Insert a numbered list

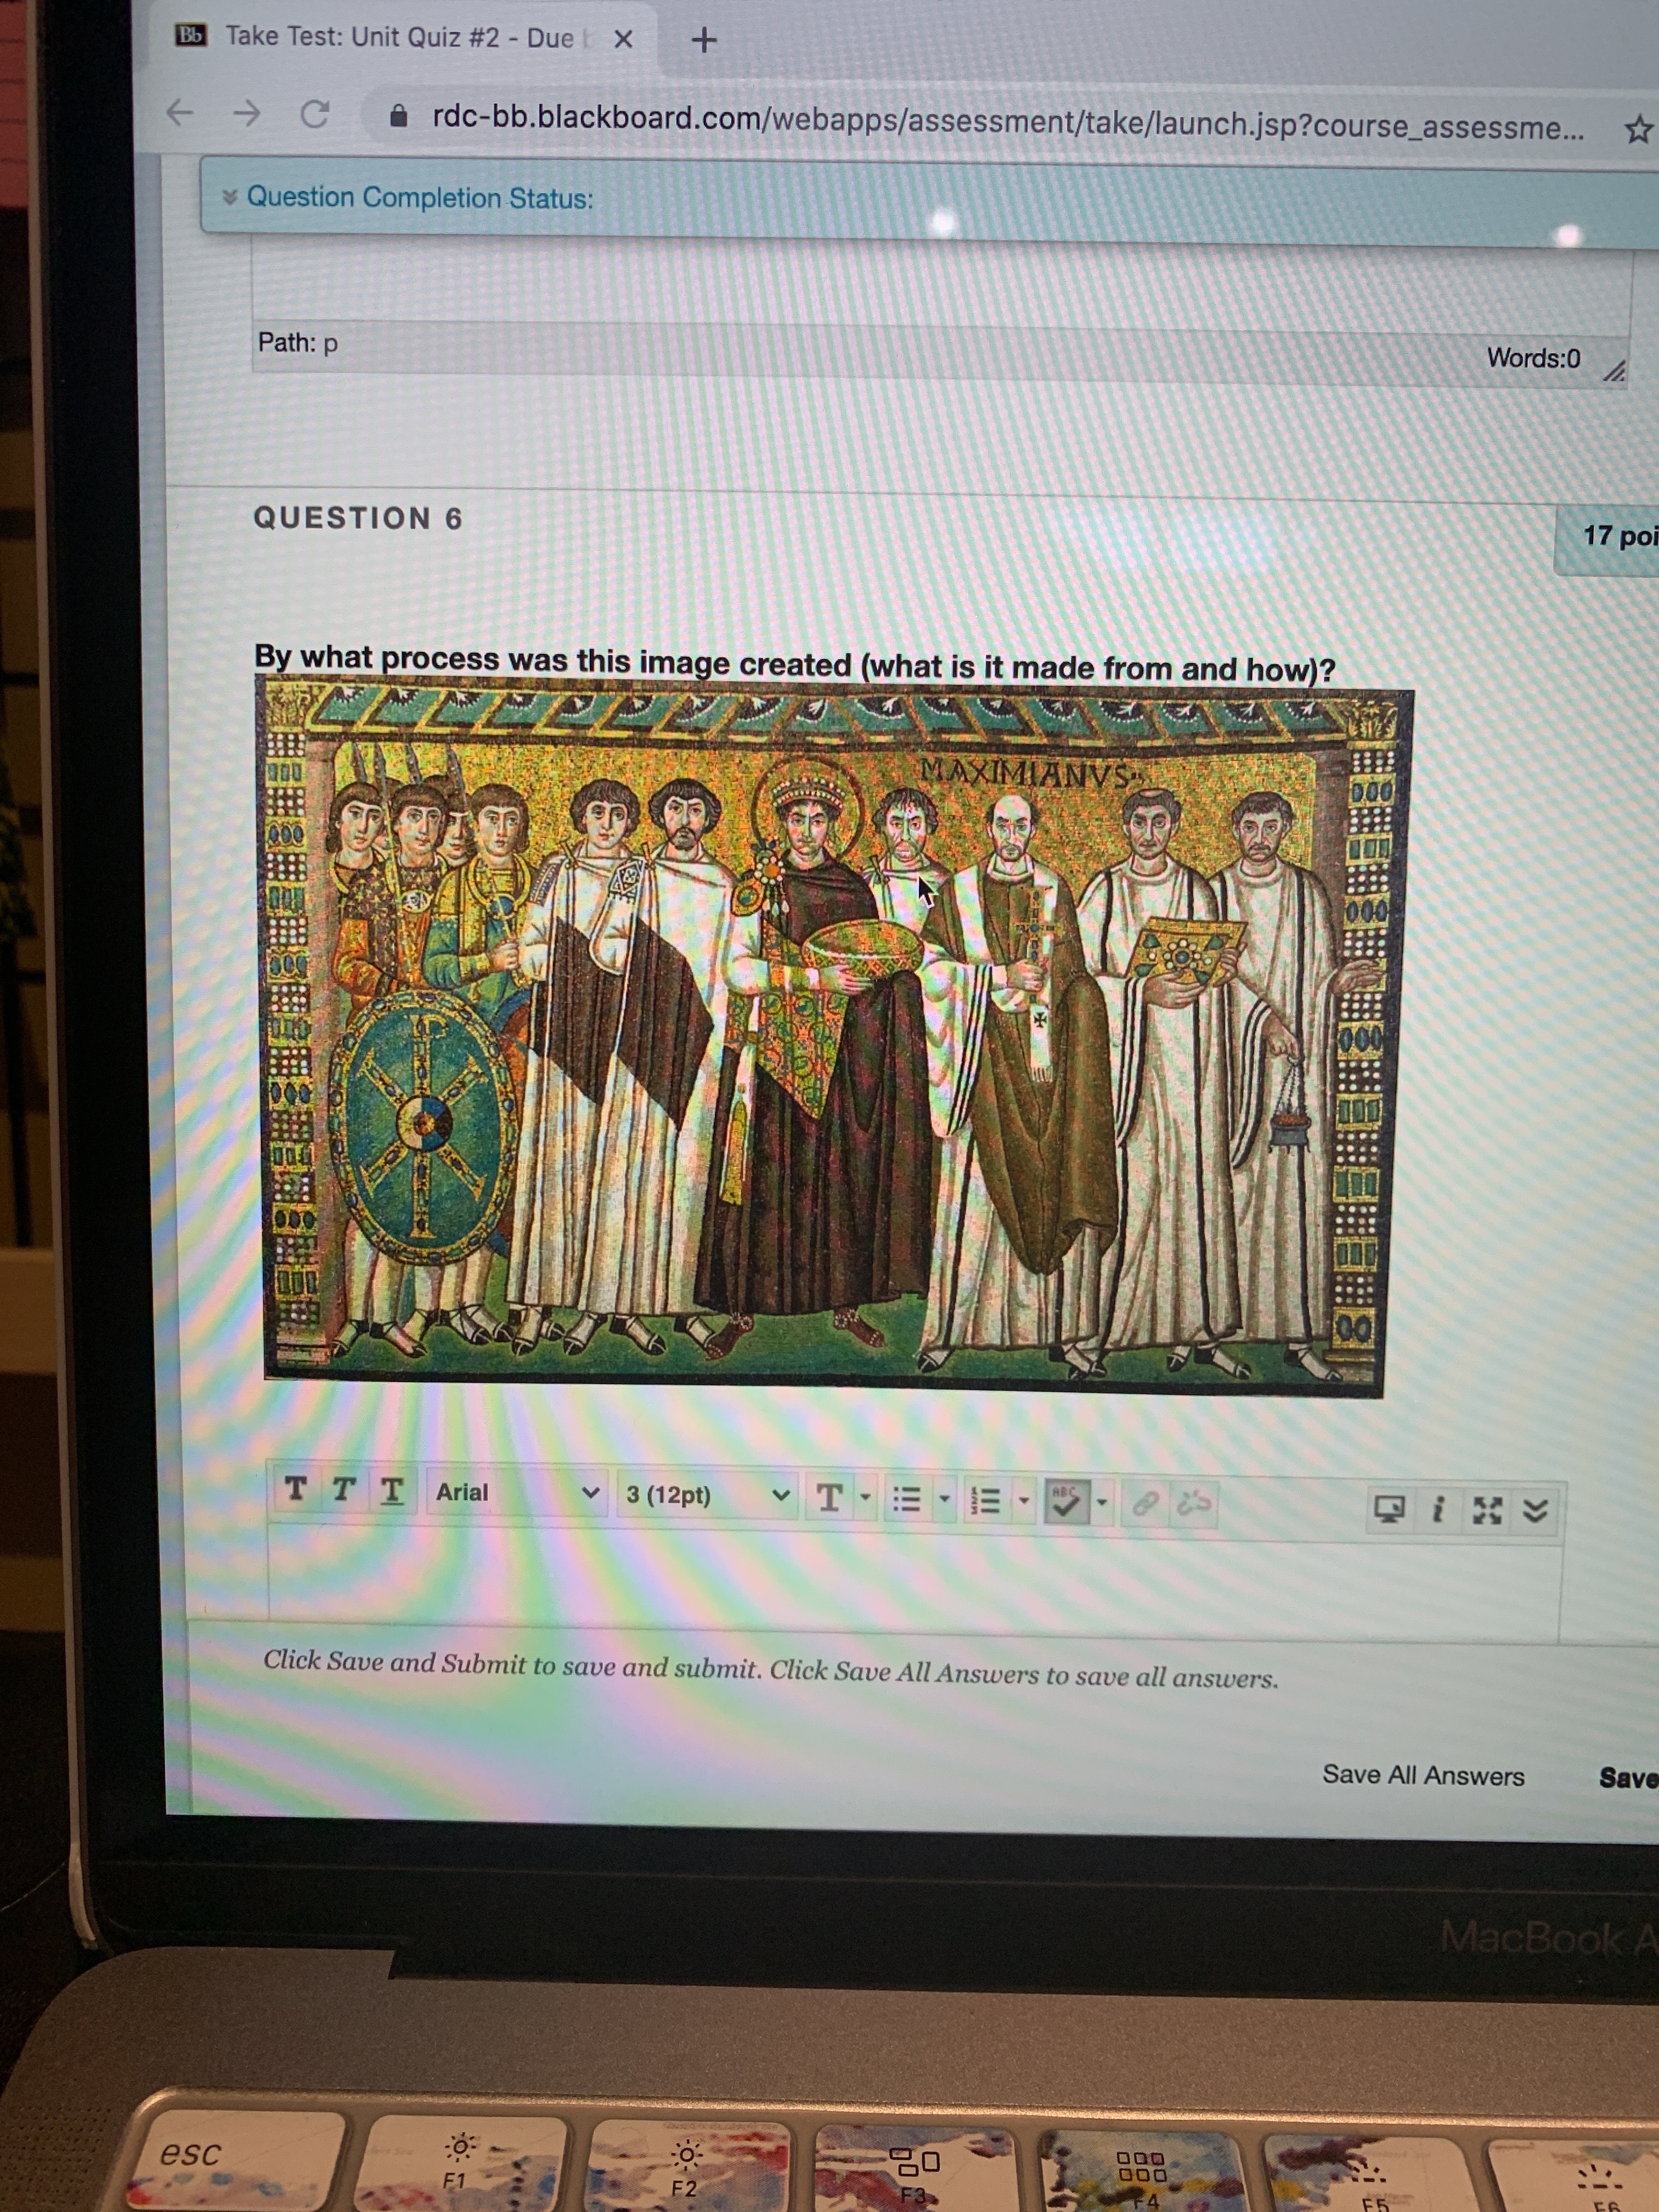(x=986, y=1500)
